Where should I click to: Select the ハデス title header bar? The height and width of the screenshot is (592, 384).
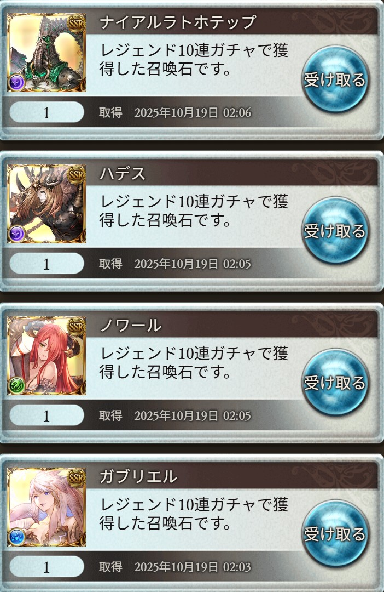232,173
